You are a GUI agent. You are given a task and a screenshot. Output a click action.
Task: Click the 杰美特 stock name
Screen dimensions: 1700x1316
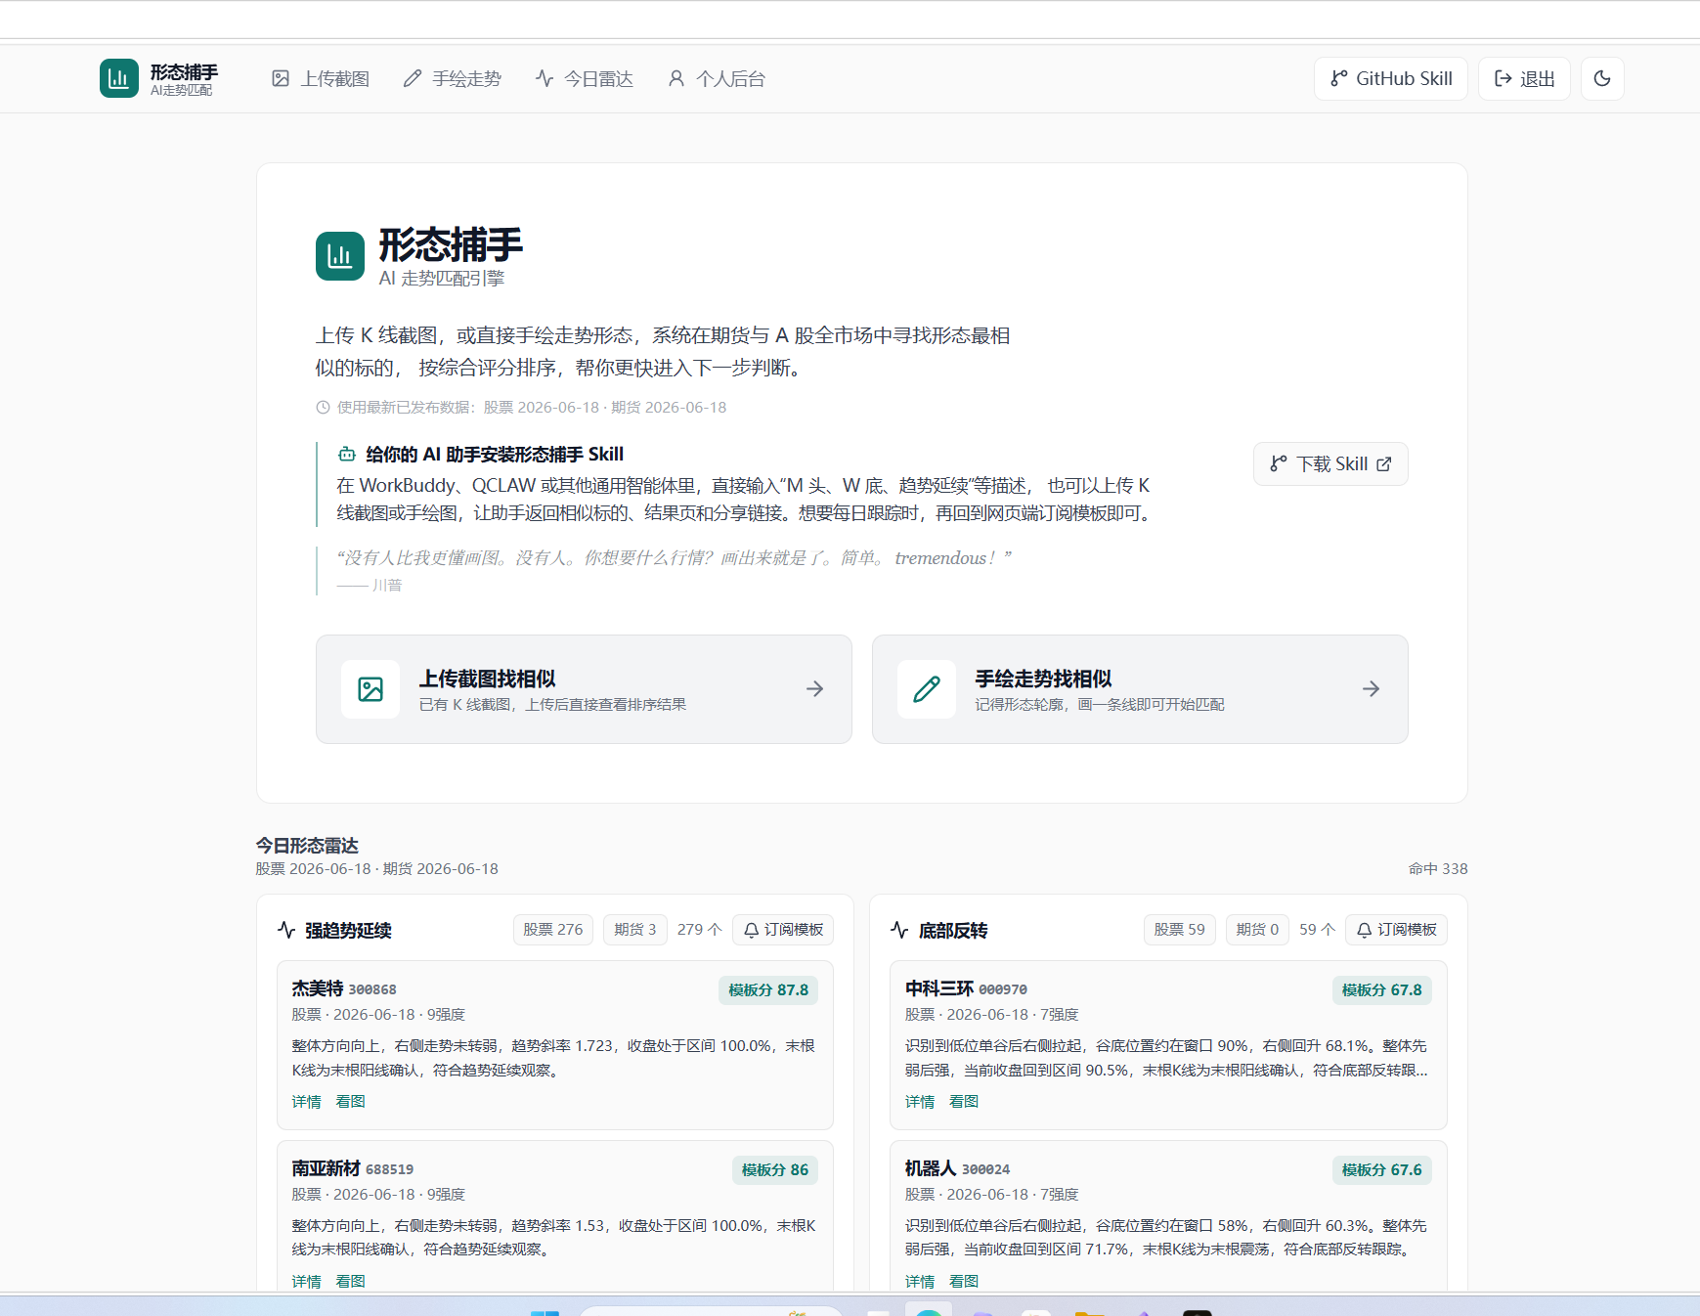318,988
